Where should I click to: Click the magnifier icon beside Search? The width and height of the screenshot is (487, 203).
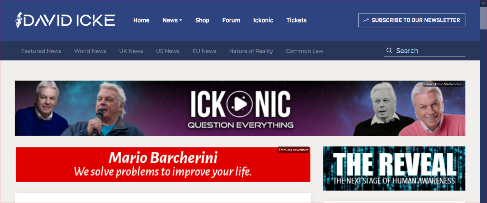(389, 50)
